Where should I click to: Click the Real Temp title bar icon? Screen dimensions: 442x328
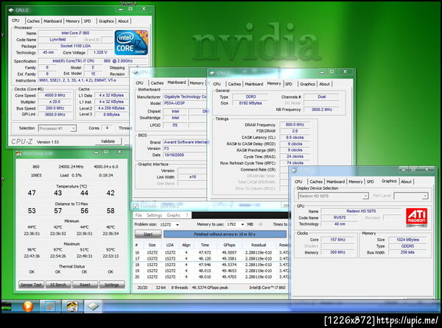(18, 153)
